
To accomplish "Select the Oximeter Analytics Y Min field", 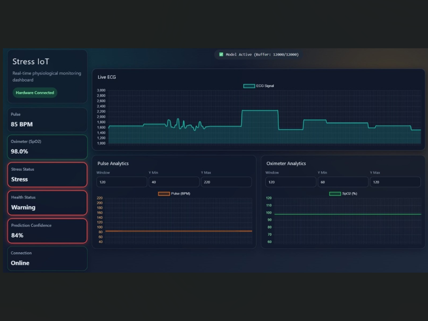I will coord(343,182).
